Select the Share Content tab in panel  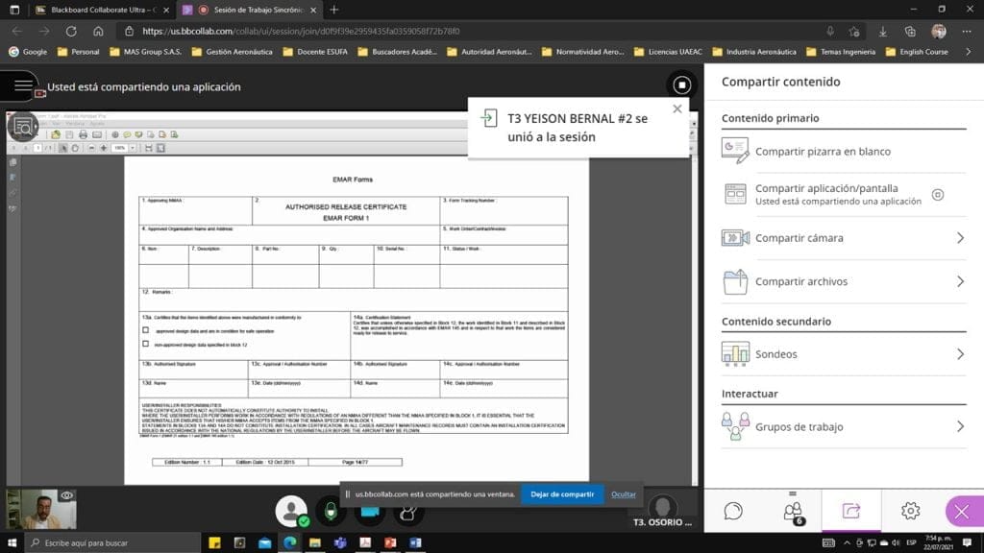click(x=851, y=511)
